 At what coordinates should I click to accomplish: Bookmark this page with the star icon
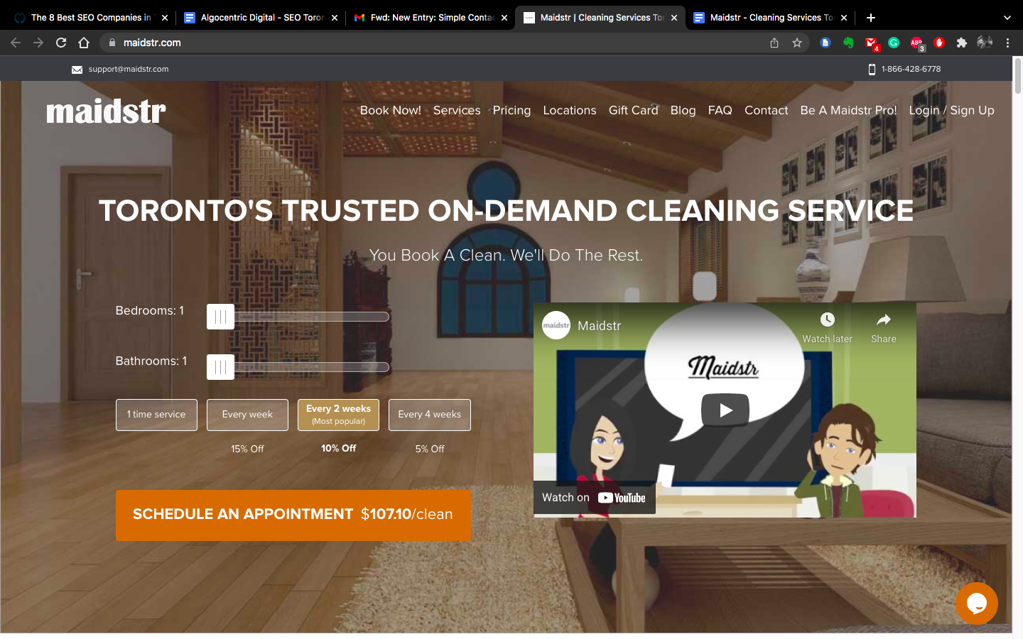point(797,43)
